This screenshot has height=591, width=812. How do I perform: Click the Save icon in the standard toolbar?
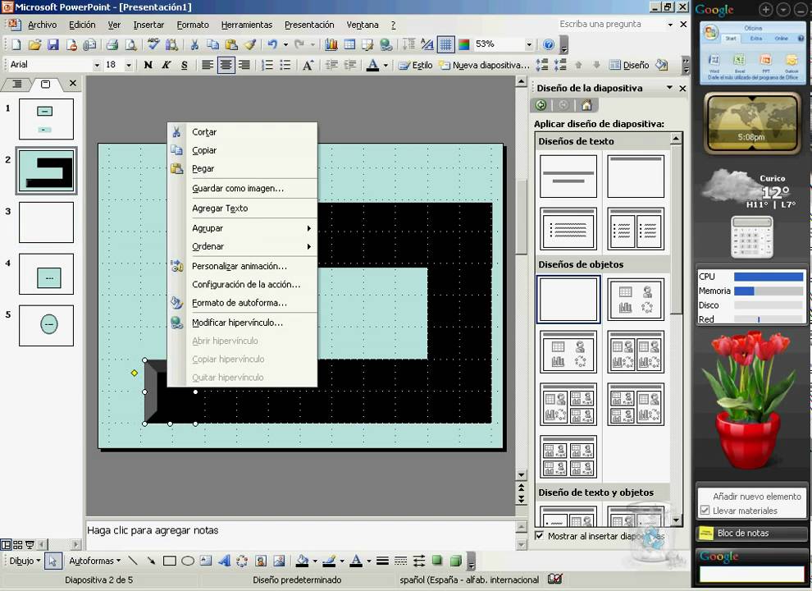[x=53, y=44]
